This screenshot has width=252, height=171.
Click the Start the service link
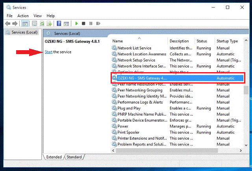48,52
